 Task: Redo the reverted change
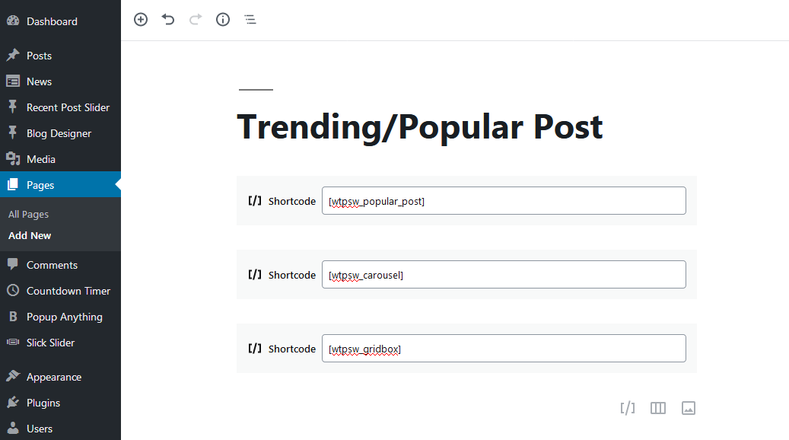(x=196, y=20)
